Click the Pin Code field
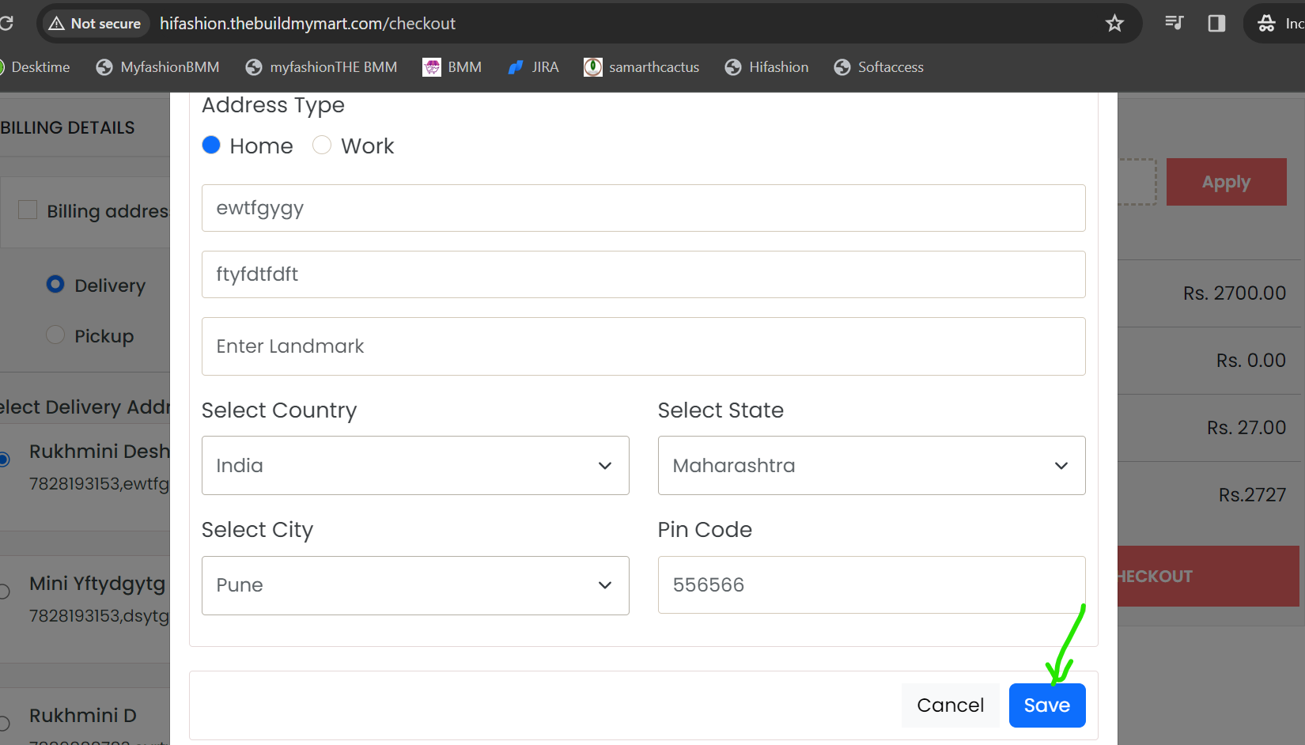Image resolution: width=1305 pixels, height=745 pixels. (x=872, y=585)
